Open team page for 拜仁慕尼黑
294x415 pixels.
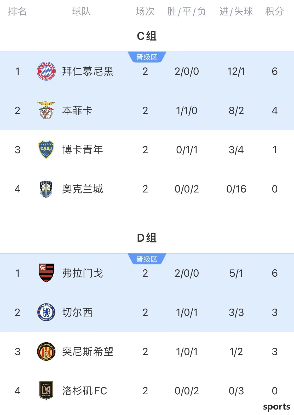pyautogui.click(x=88, y=71)
